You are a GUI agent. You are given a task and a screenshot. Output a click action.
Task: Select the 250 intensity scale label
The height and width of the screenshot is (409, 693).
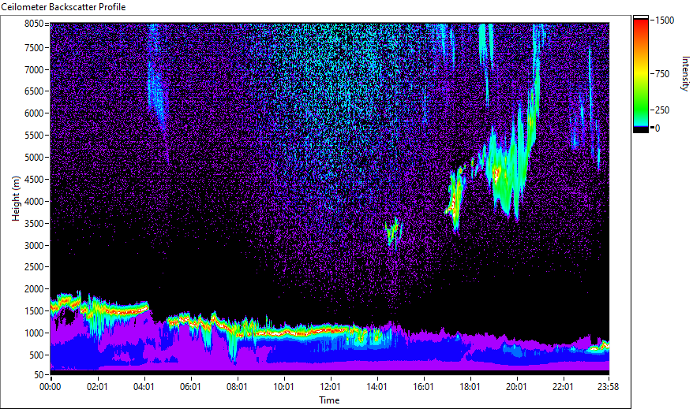pos(662,110)
